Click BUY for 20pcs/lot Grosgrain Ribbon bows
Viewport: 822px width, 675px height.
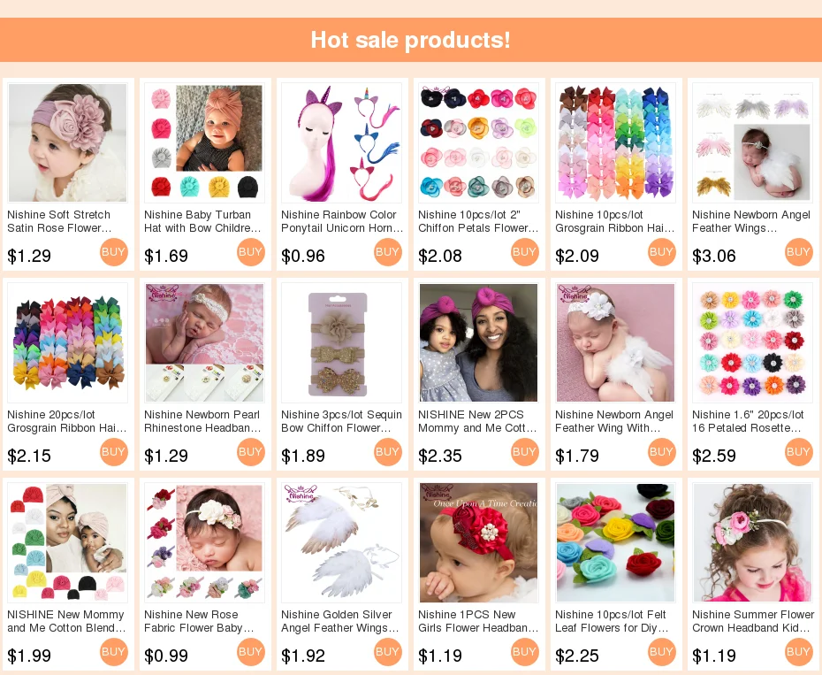click(114, 452)
